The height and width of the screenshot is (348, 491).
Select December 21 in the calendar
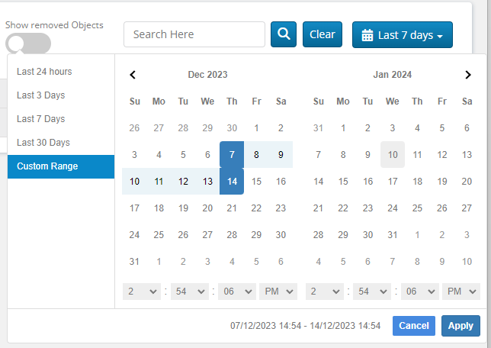[232, 208]
